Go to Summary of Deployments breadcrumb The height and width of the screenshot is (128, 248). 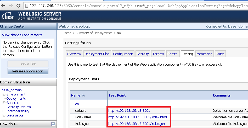[94, 33]
